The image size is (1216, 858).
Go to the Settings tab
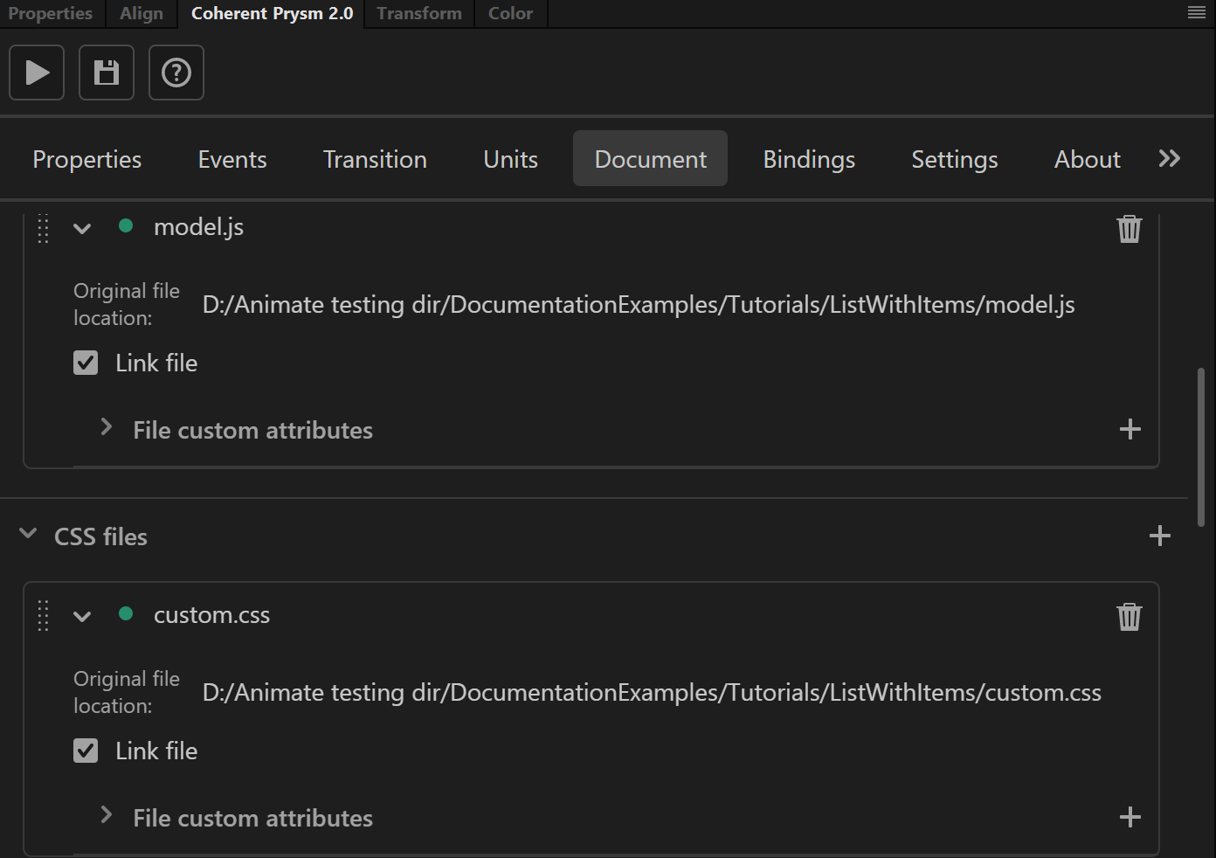pyautogui.click(x=955, y=159)
